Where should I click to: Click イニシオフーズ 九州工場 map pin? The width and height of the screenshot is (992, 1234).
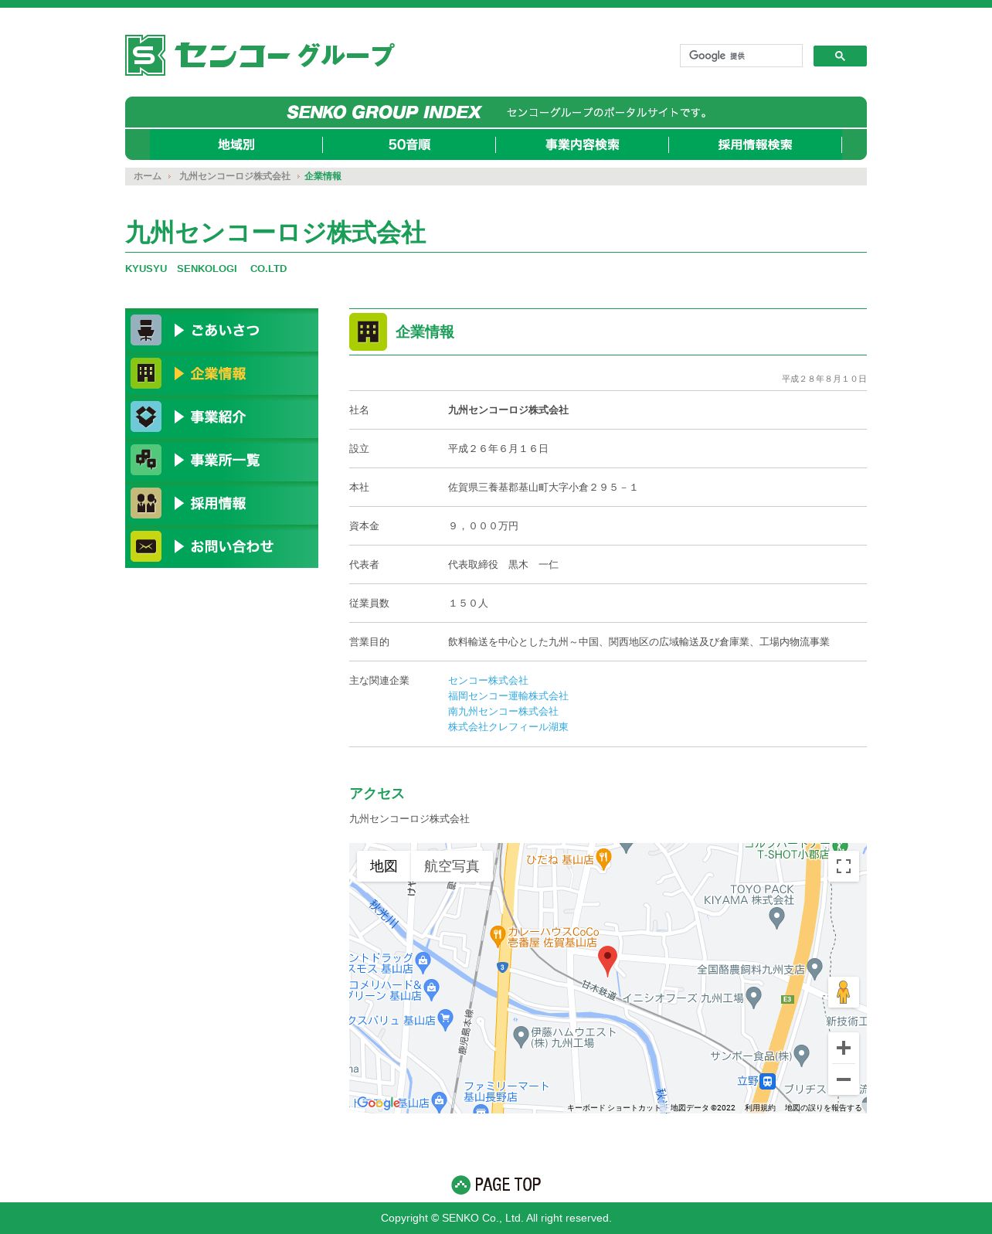click(x=754, y=997)
